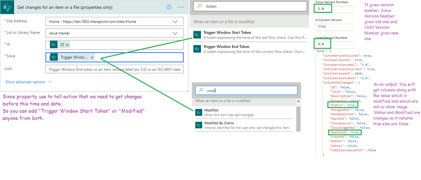Expand advanced options chevron
Screen dimensions: 421x180
click(50, 82)
